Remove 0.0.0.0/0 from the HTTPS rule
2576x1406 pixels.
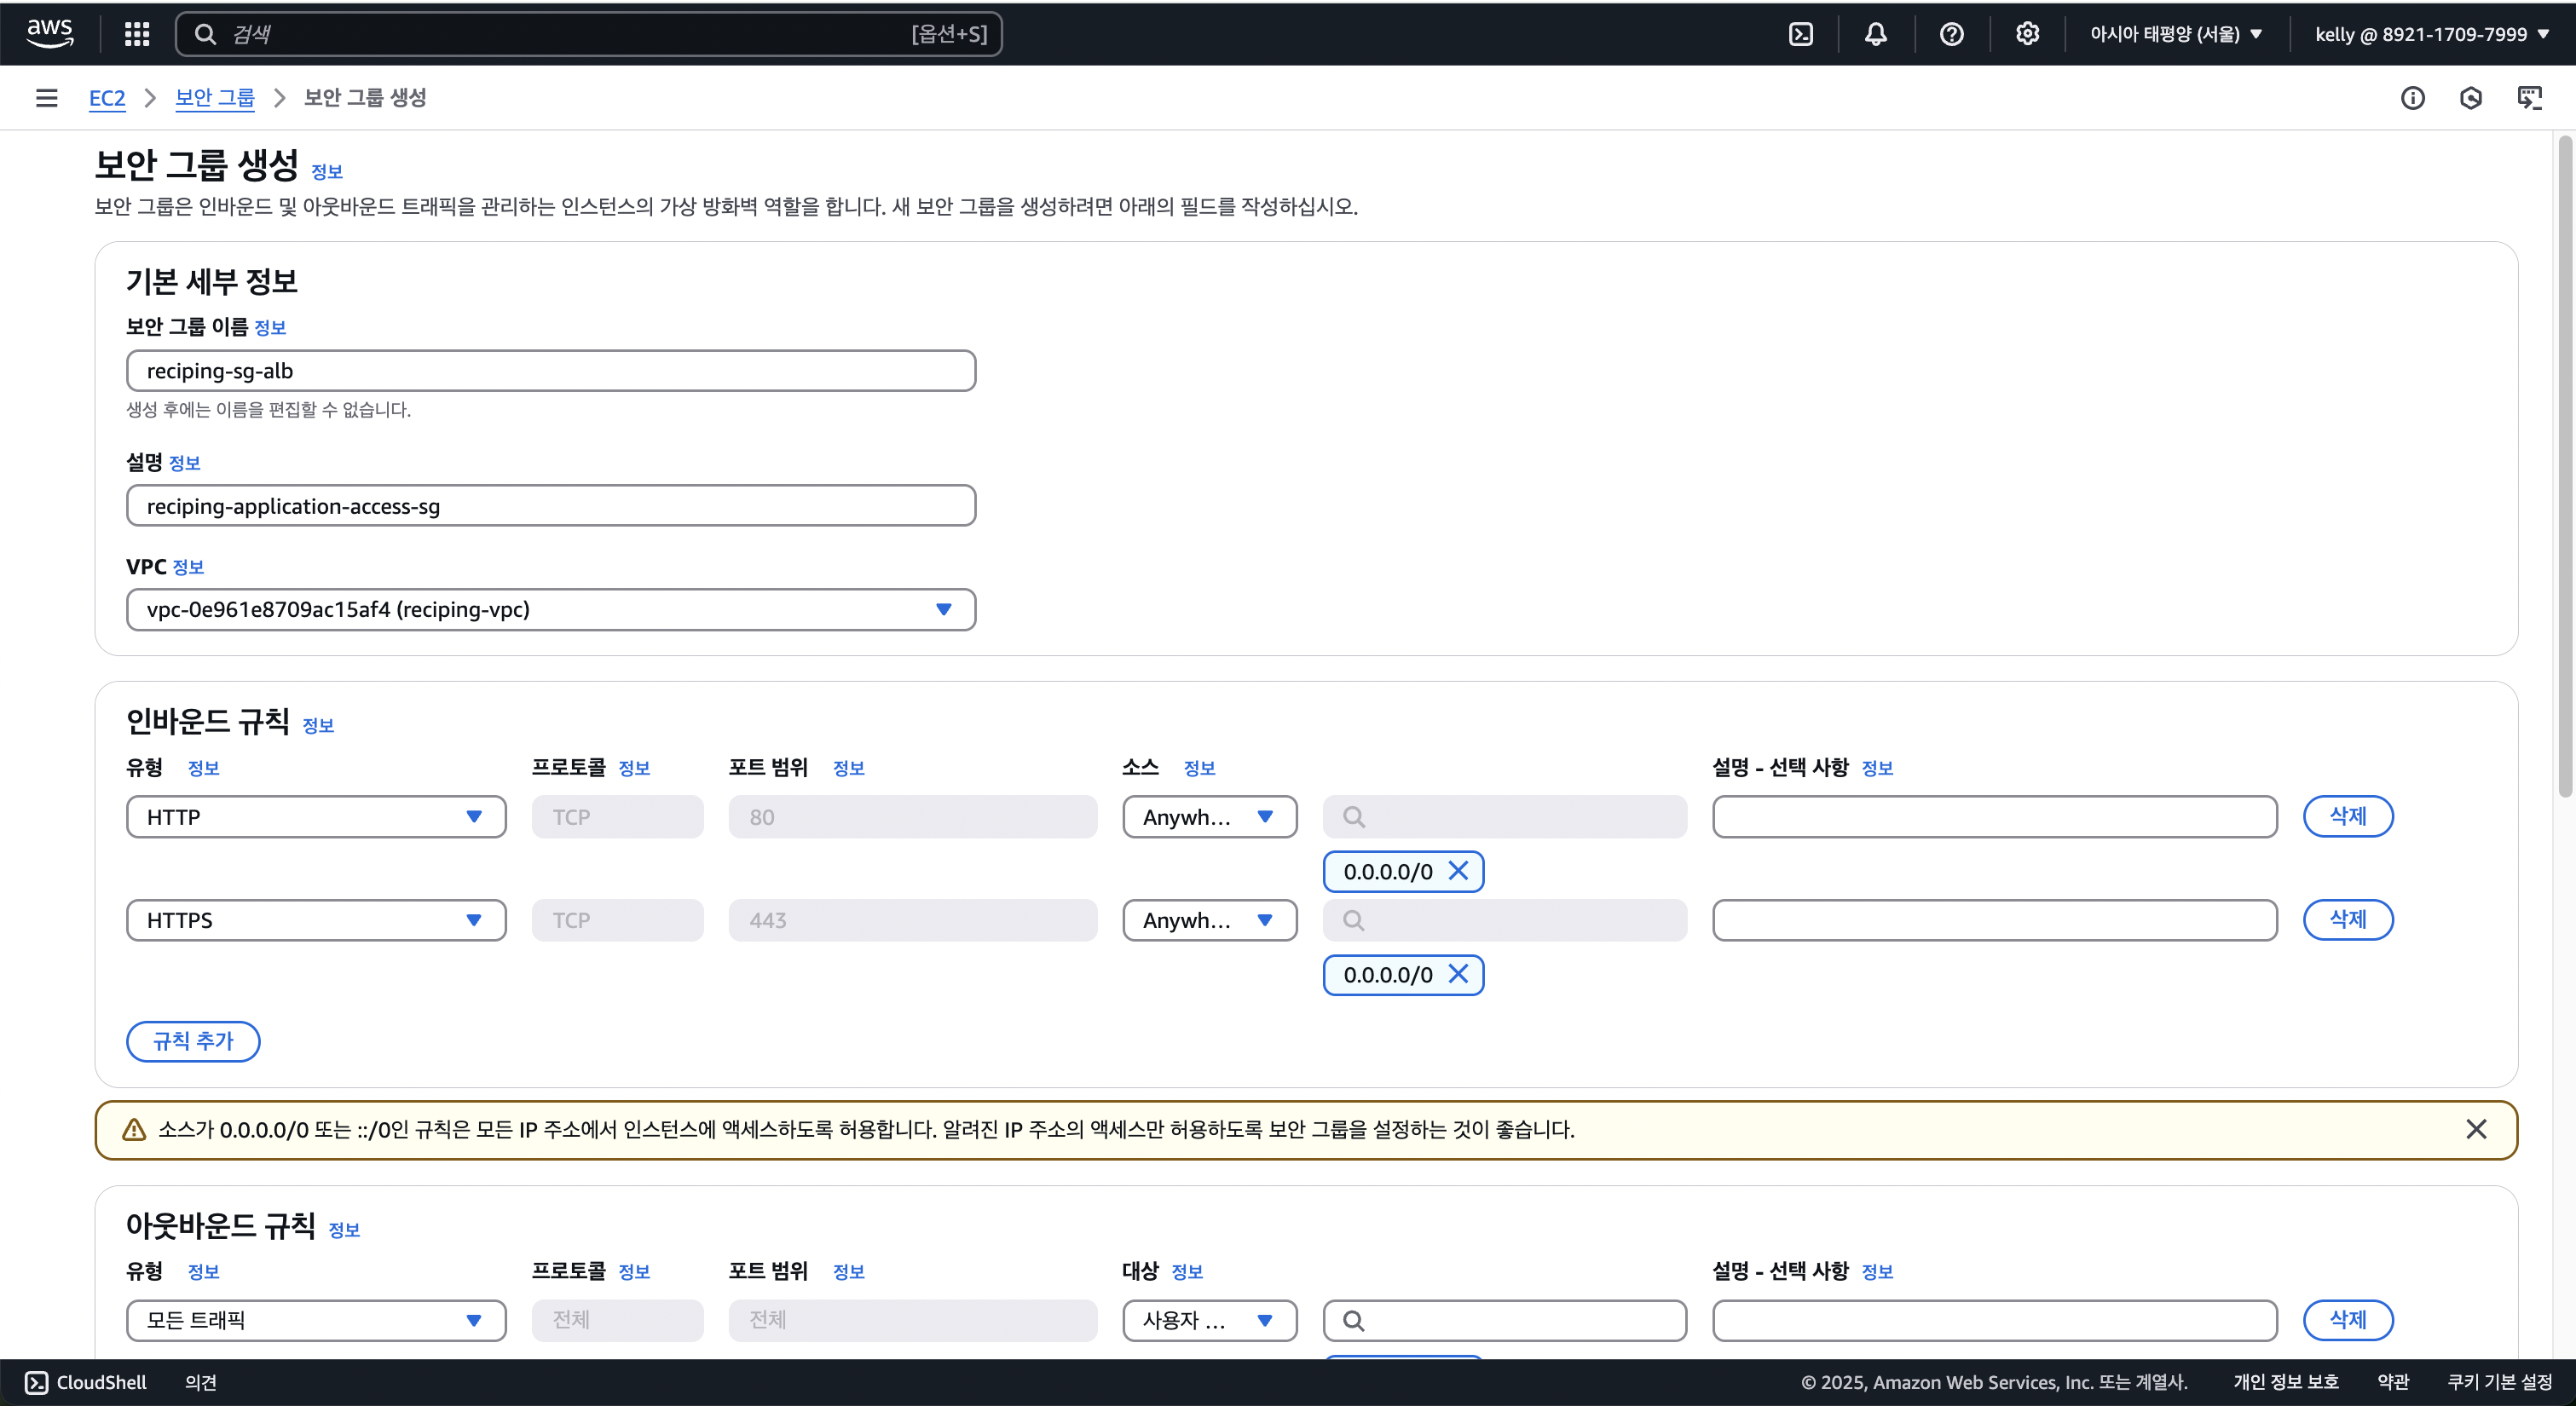tap(1458, 974)
